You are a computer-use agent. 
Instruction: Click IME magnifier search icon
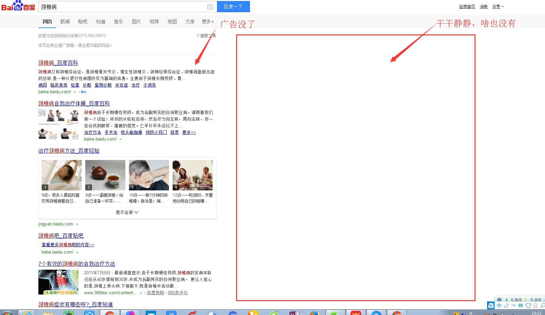coord(542,305)
